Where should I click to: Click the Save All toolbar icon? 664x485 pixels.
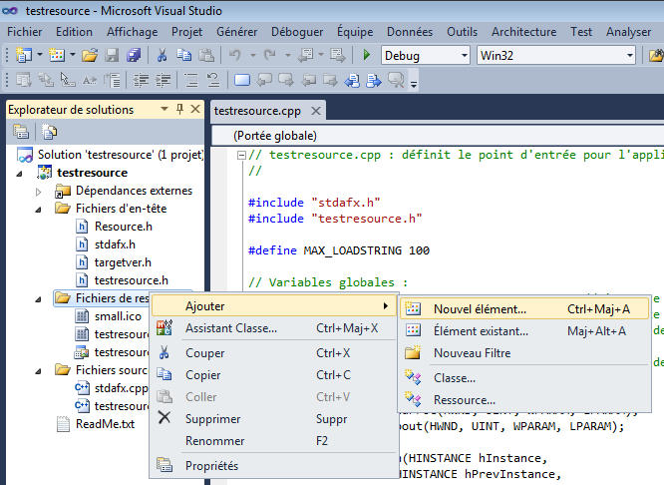click(x=133, y=55)
